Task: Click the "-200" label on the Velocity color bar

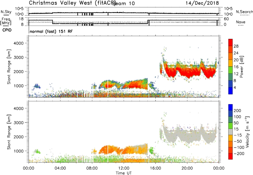Action: tap(238, 154)
